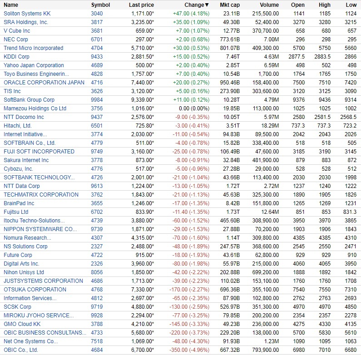Open the Future Corp link
Viewport: 361px width, 355px height.
pyautogui.click(x=18, y=255)
